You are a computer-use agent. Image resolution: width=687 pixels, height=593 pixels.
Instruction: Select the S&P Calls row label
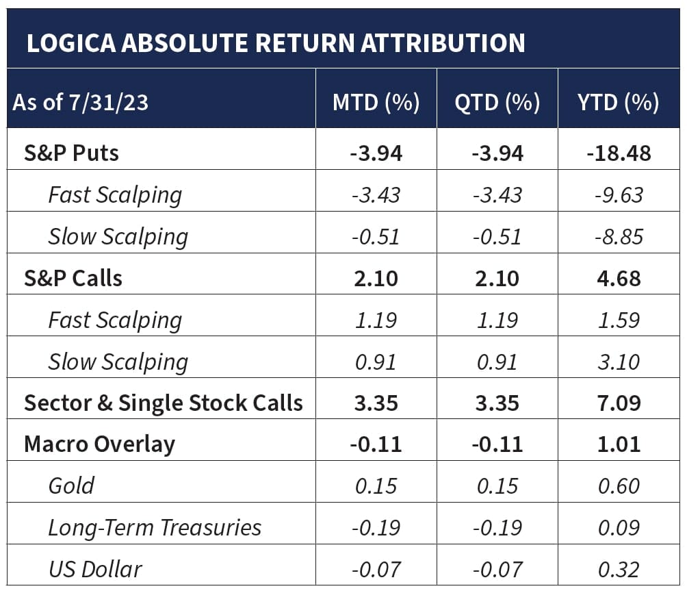(x=73, y=278)
